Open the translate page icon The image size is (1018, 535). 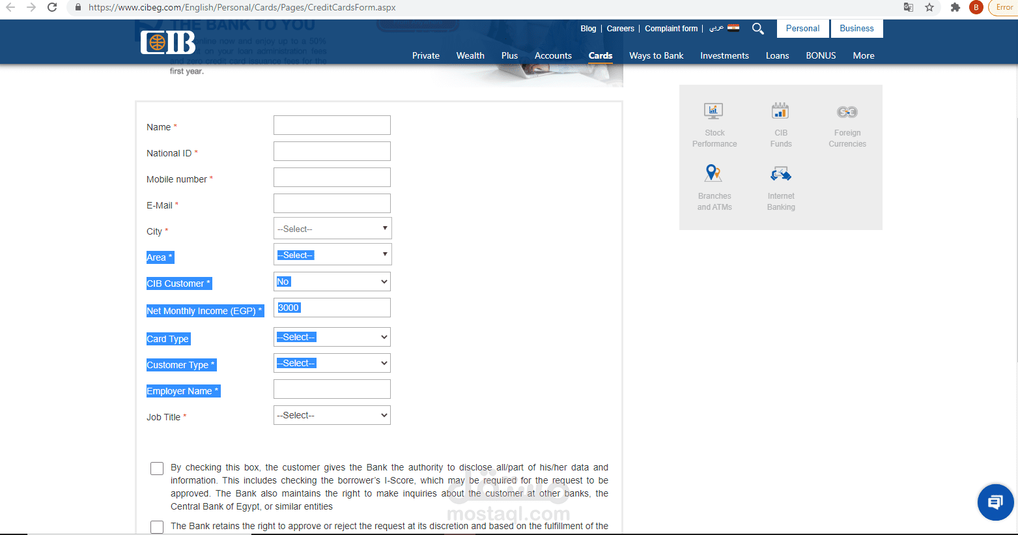(909, 8)
